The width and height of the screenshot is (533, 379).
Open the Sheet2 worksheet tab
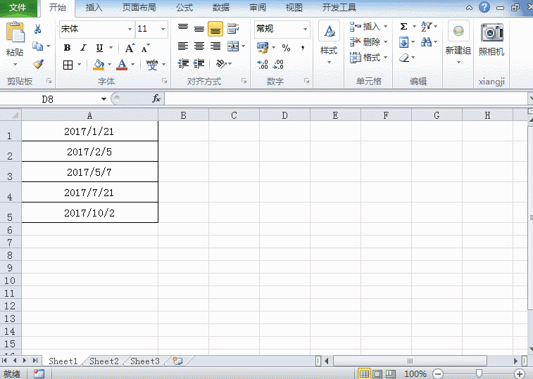[x=104, y=361]
